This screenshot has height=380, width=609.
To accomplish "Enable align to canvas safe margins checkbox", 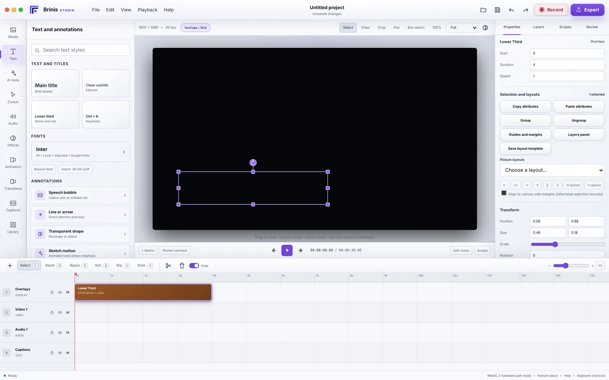I will [x=504, y=193].
